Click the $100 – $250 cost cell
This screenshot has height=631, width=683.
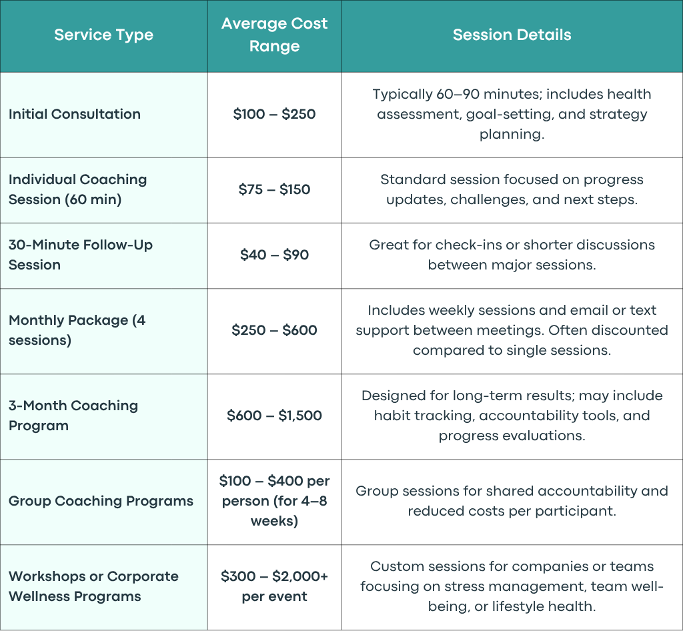(x=274, y=114)
